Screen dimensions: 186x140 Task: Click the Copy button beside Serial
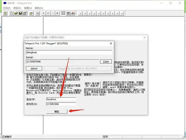(106, 62)
